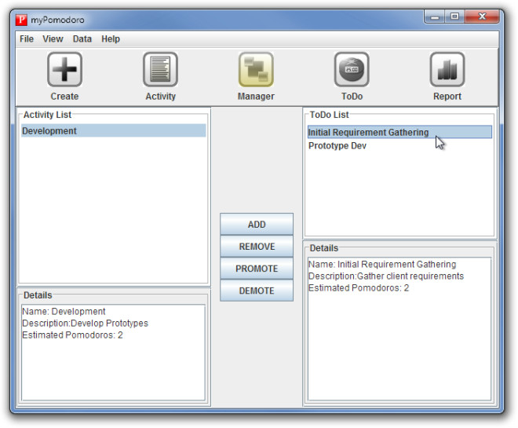Click the myPomodoro red P title icon
This screenshot has height=428, width=518.
pyautogui.click(x=21, y=20)
